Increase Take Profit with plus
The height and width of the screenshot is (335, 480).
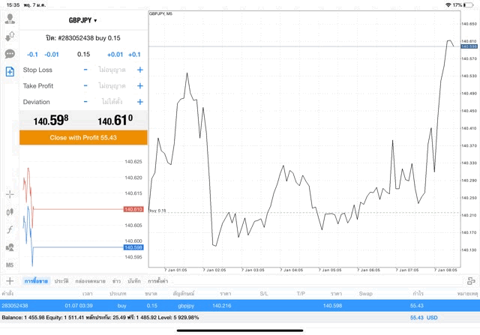[x=140, y=85]
